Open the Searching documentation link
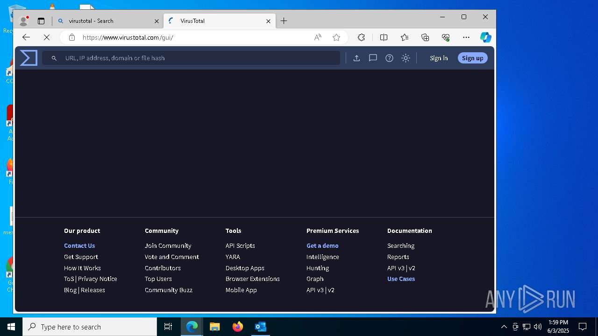 coord(401,245)
